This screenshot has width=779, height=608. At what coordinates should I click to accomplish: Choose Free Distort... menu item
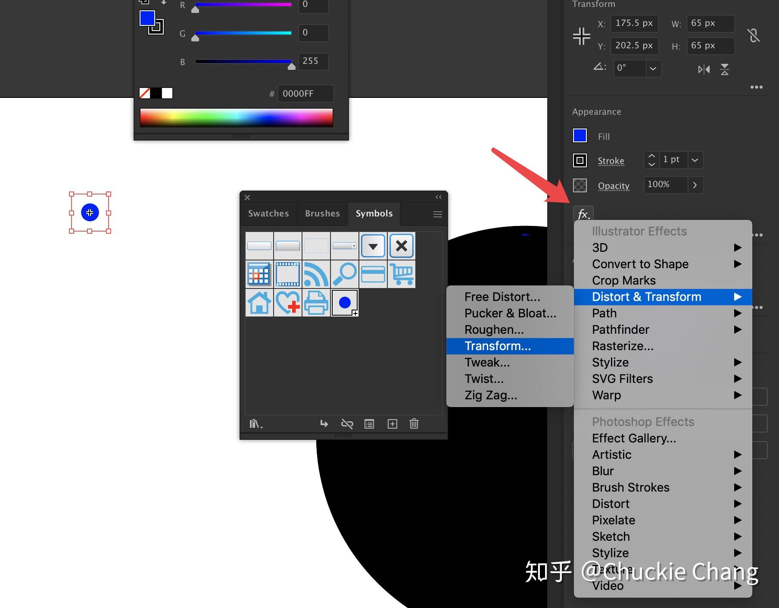point(510,297)
